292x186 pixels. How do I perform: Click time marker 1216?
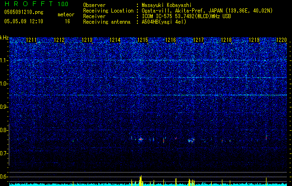coord(170,40)
